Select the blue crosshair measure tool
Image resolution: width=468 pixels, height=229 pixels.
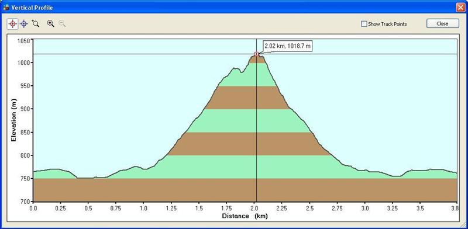tap(24, 24)
